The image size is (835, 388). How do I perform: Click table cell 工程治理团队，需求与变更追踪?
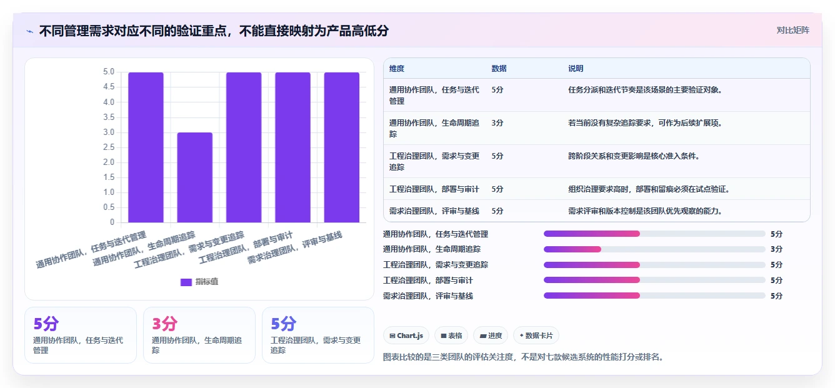pyautogui.click(x=435, y=161)
